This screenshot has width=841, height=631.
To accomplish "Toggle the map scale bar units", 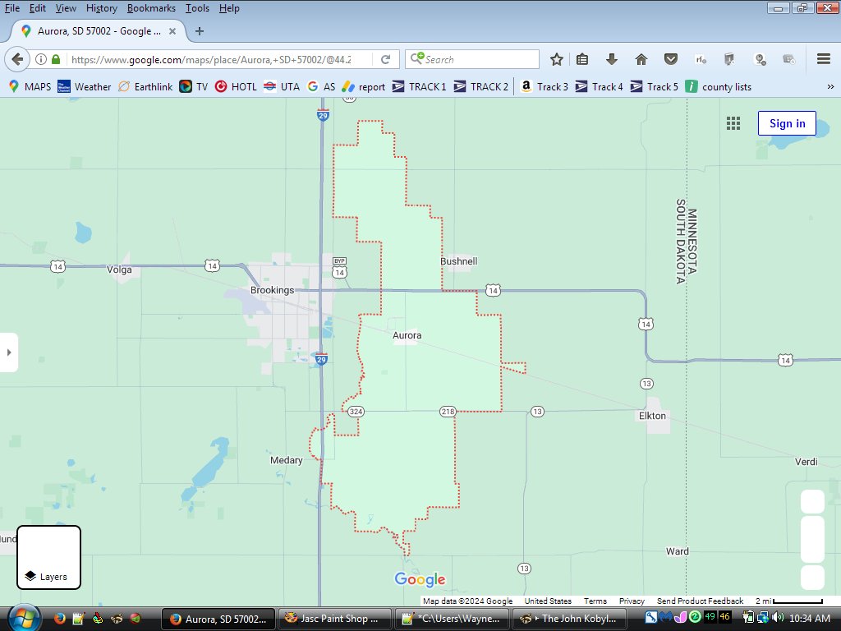I will click(788, 601).
